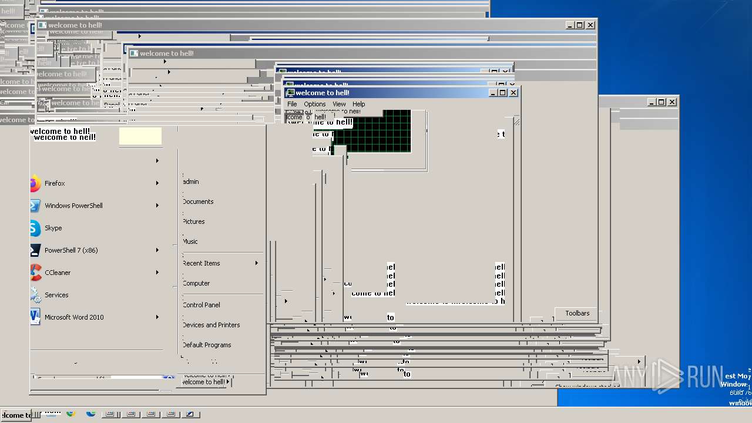Expand the Recent Items submenu arrow
The height and width of the screenshot is (423, 752).
tap(257, 263)
